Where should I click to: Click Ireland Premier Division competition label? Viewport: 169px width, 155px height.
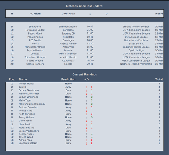(x=136, y=27)
